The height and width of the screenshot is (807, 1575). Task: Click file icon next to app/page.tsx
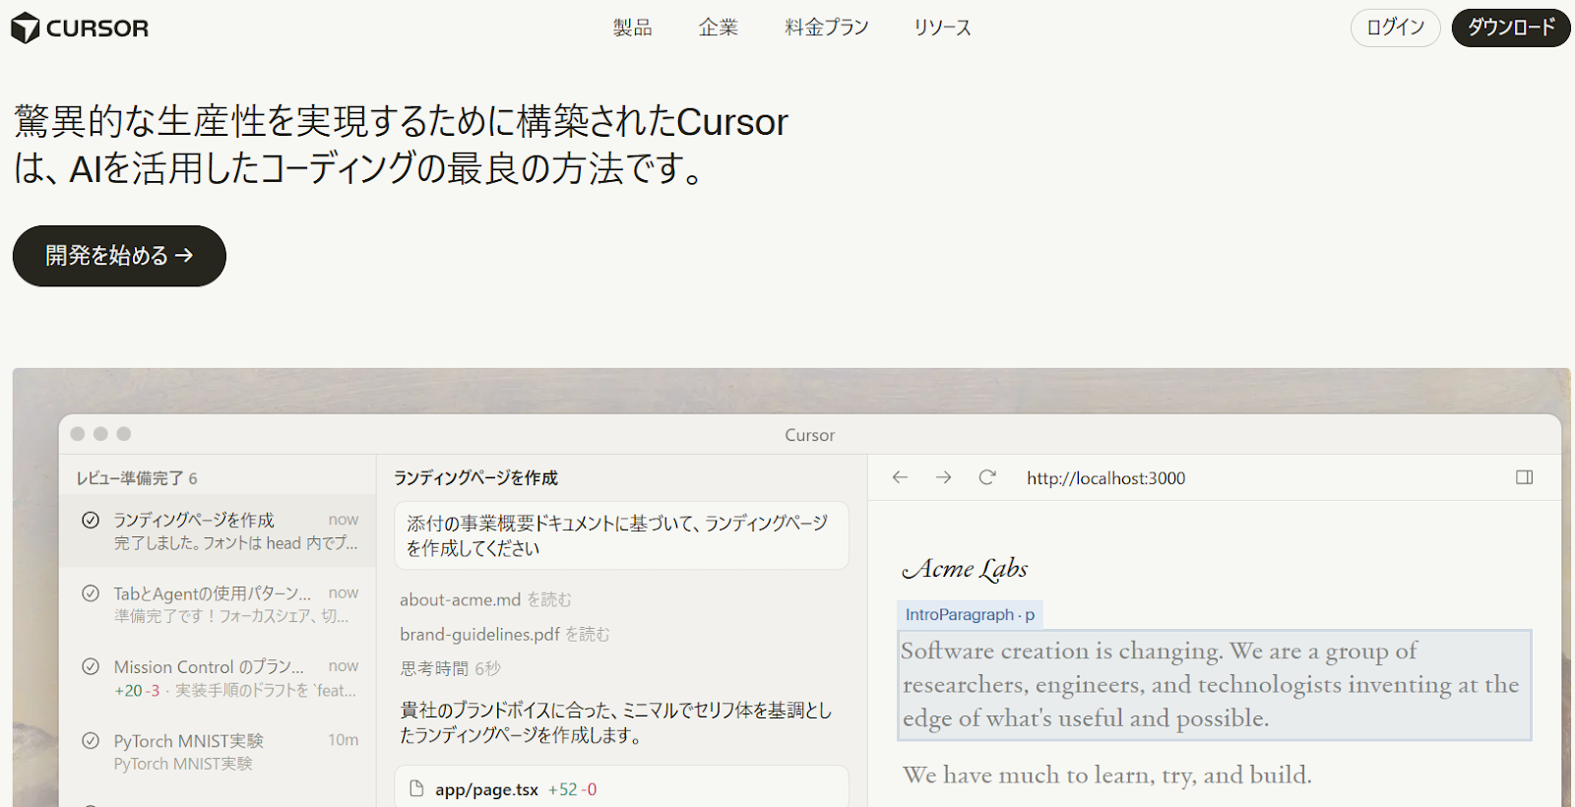point(416,788)
